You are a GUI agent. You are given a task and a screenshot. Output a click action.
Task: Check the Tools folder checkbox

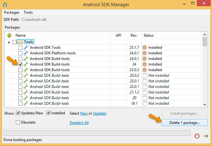click(x=14, y=42)
